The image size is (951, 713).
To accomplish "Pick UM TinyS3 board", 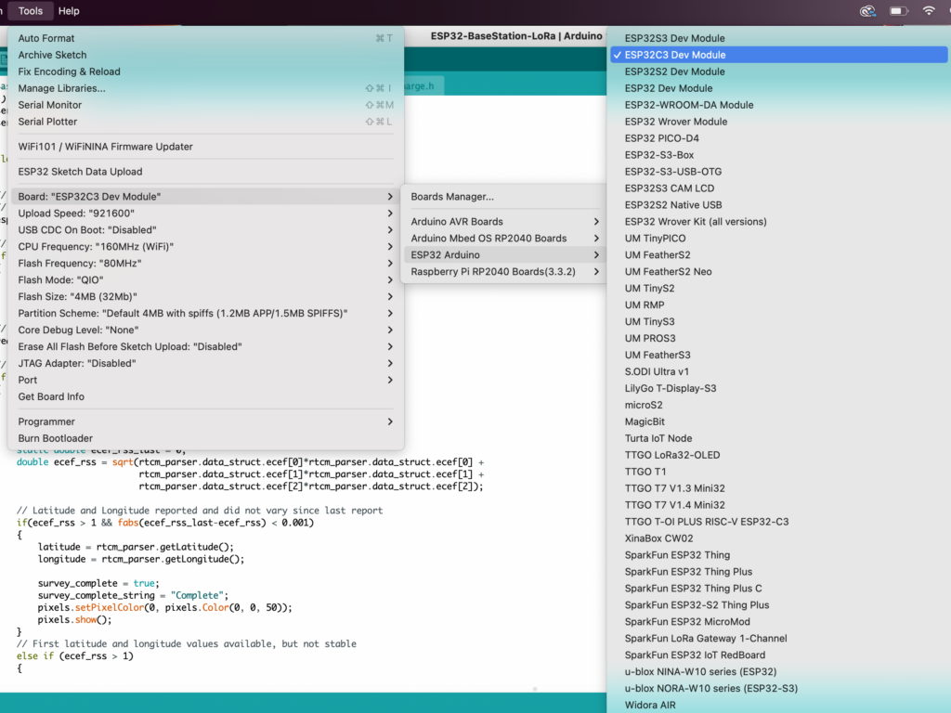I will click(x=779, y=322).
